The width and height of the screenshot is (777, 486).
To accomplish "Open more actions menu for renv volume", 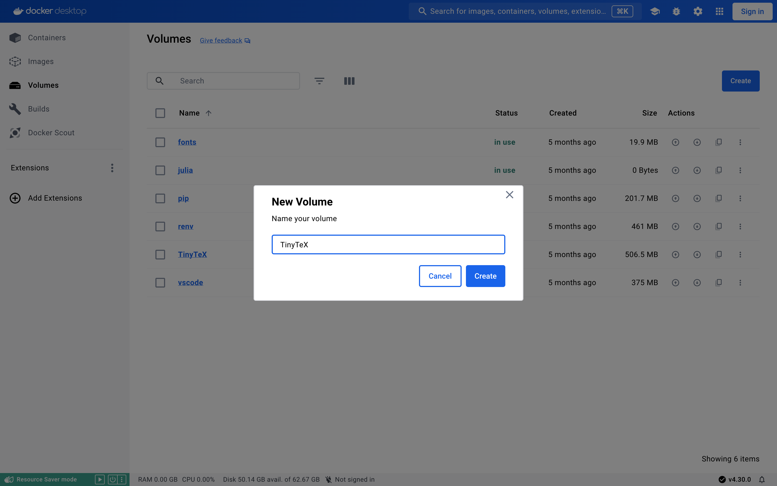I will pyautogui.click(x=740, y=227).
